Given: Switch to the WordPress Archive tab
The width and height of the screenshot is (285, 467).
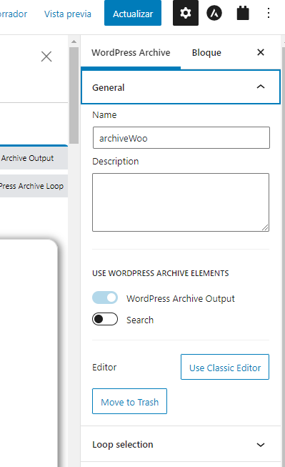Looking at the screenshot, I should coord(131,53).
